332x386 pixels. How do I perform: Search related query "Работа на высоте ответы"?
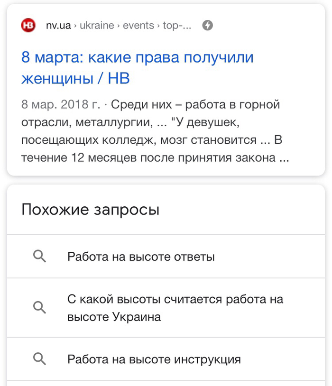(x=141, y=257)
